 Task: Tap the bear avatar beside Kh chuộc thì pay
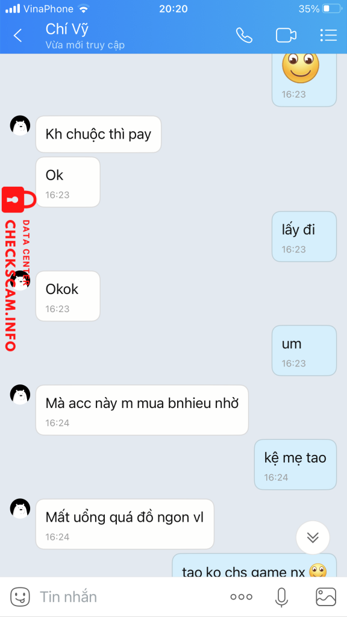click(20, 125)
